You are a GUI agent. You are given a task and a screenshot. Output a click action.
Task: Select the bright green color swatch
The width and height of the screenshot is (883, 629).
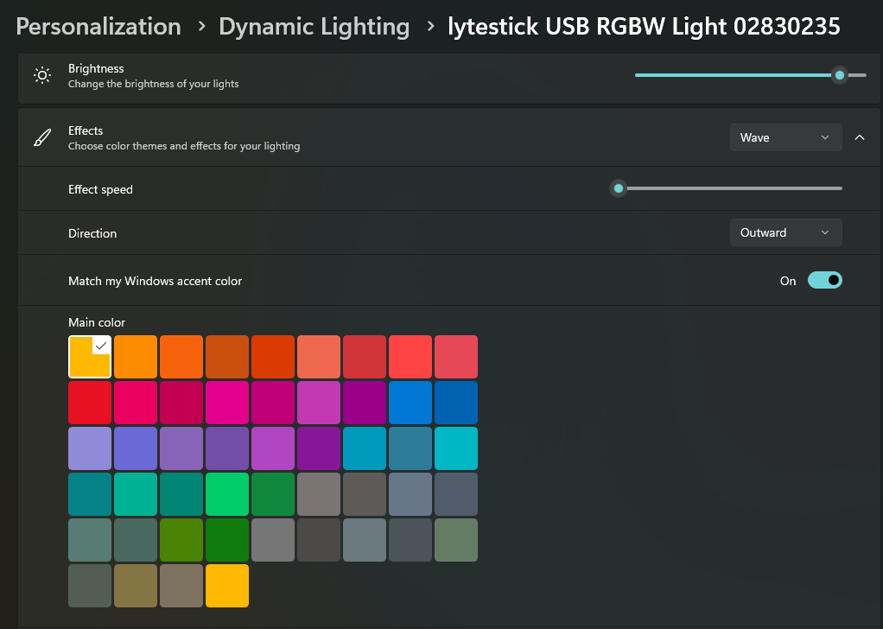click(227, 494)
